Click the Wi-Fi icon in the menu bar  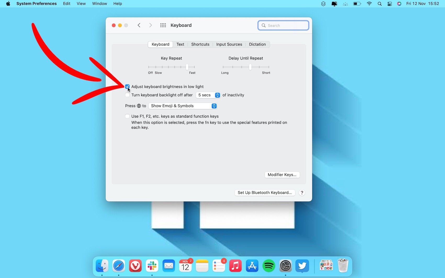click(x=369, y=4)
